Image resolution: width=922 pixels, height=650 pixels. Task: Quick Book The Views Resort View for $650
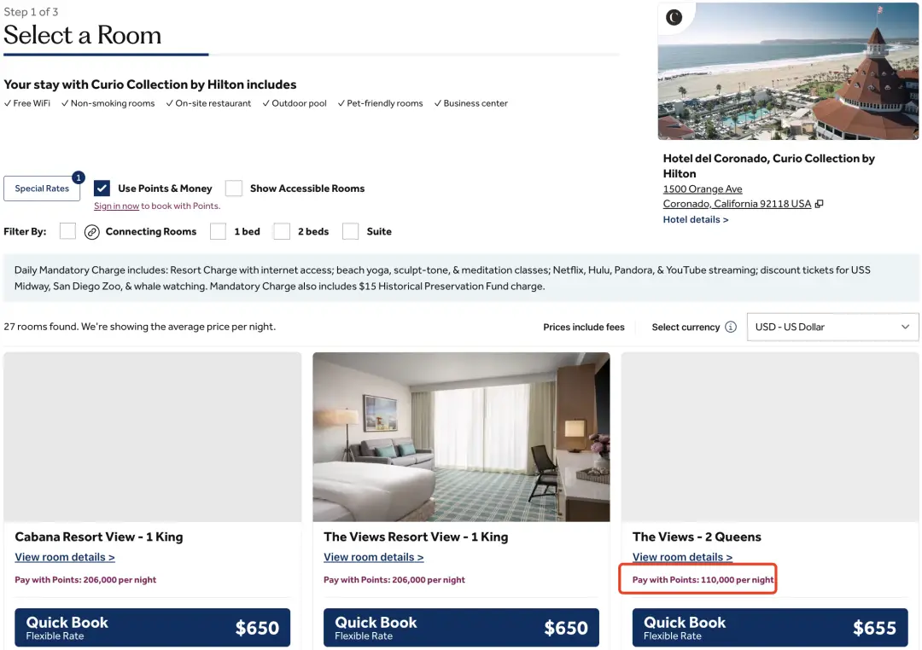[x=461, y=628]
